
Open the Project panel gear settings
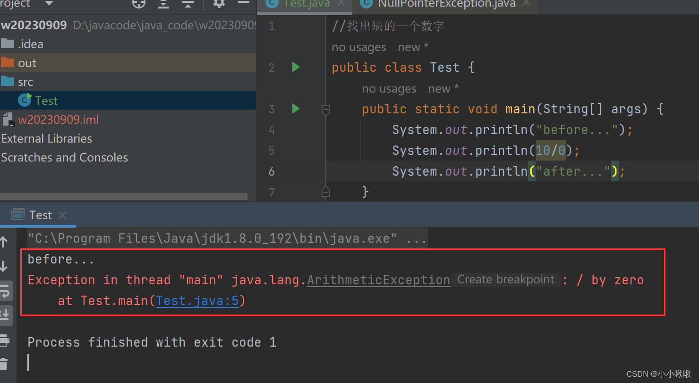(219, 3)
